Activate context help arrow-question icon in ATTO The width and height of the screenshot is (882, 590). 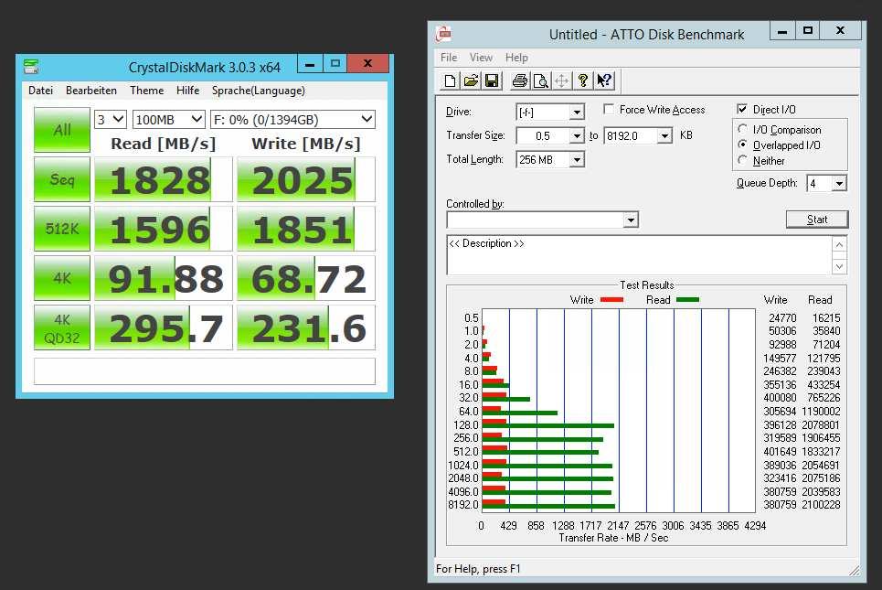pyautogui.click(x=604, y=81)
